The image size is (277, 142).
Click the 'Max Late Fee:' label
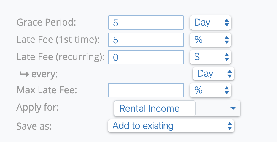tap(47, 90)
